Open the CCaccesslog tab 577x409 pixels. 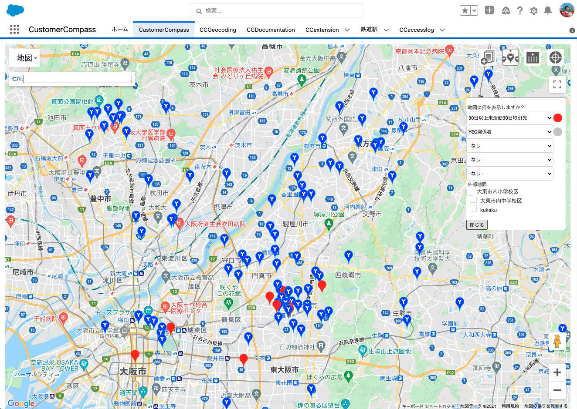point(417,30)
